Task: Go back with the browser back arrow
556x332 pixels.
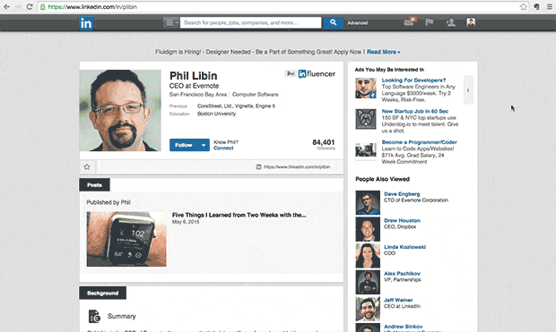Action: click(x=7, y=7)
